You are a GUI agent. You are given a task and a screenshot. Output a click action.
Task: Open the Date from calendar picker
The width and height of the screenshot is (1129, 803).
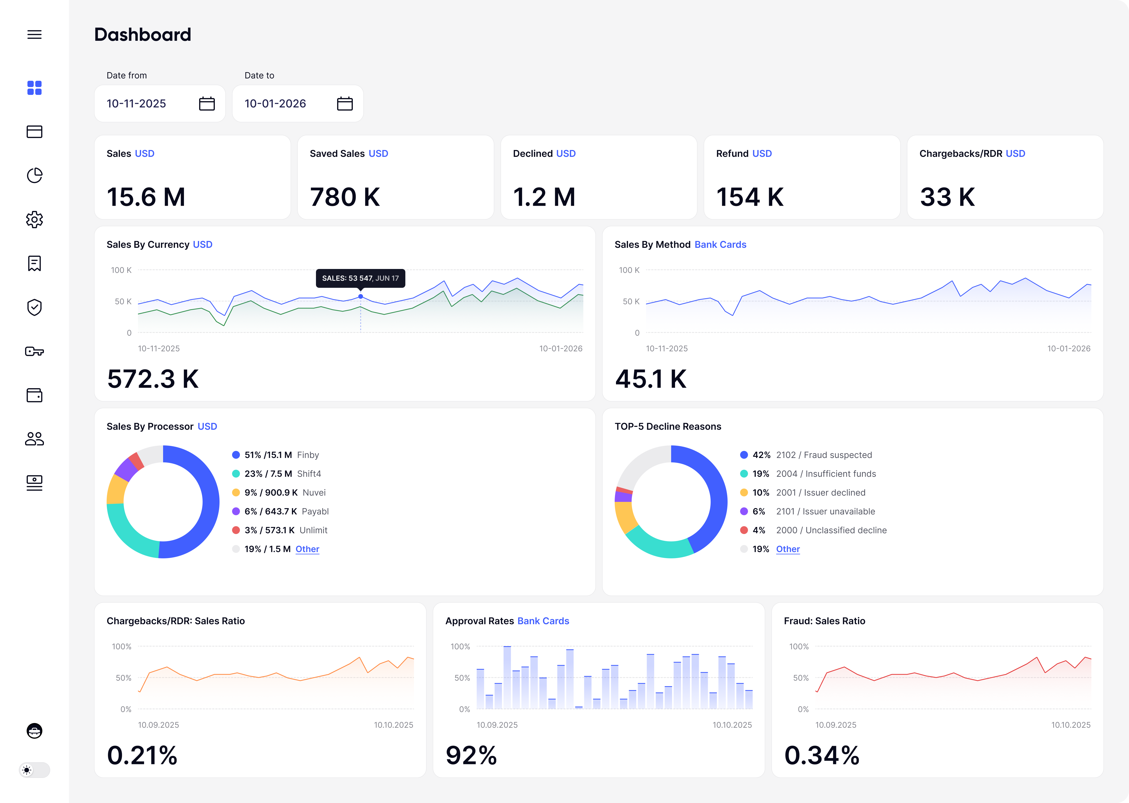pos(207,103)
